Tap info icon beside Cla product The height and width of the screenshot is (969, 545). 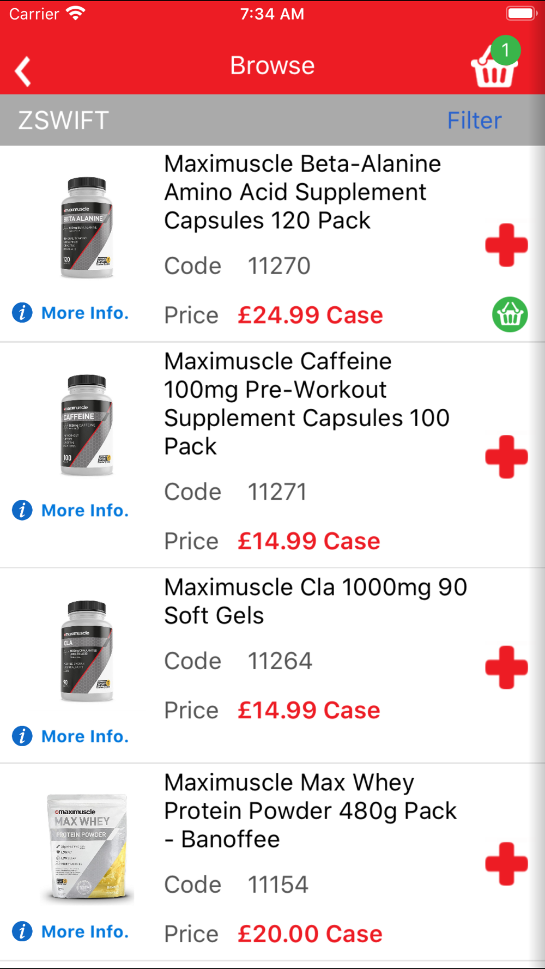pos(22,736)
